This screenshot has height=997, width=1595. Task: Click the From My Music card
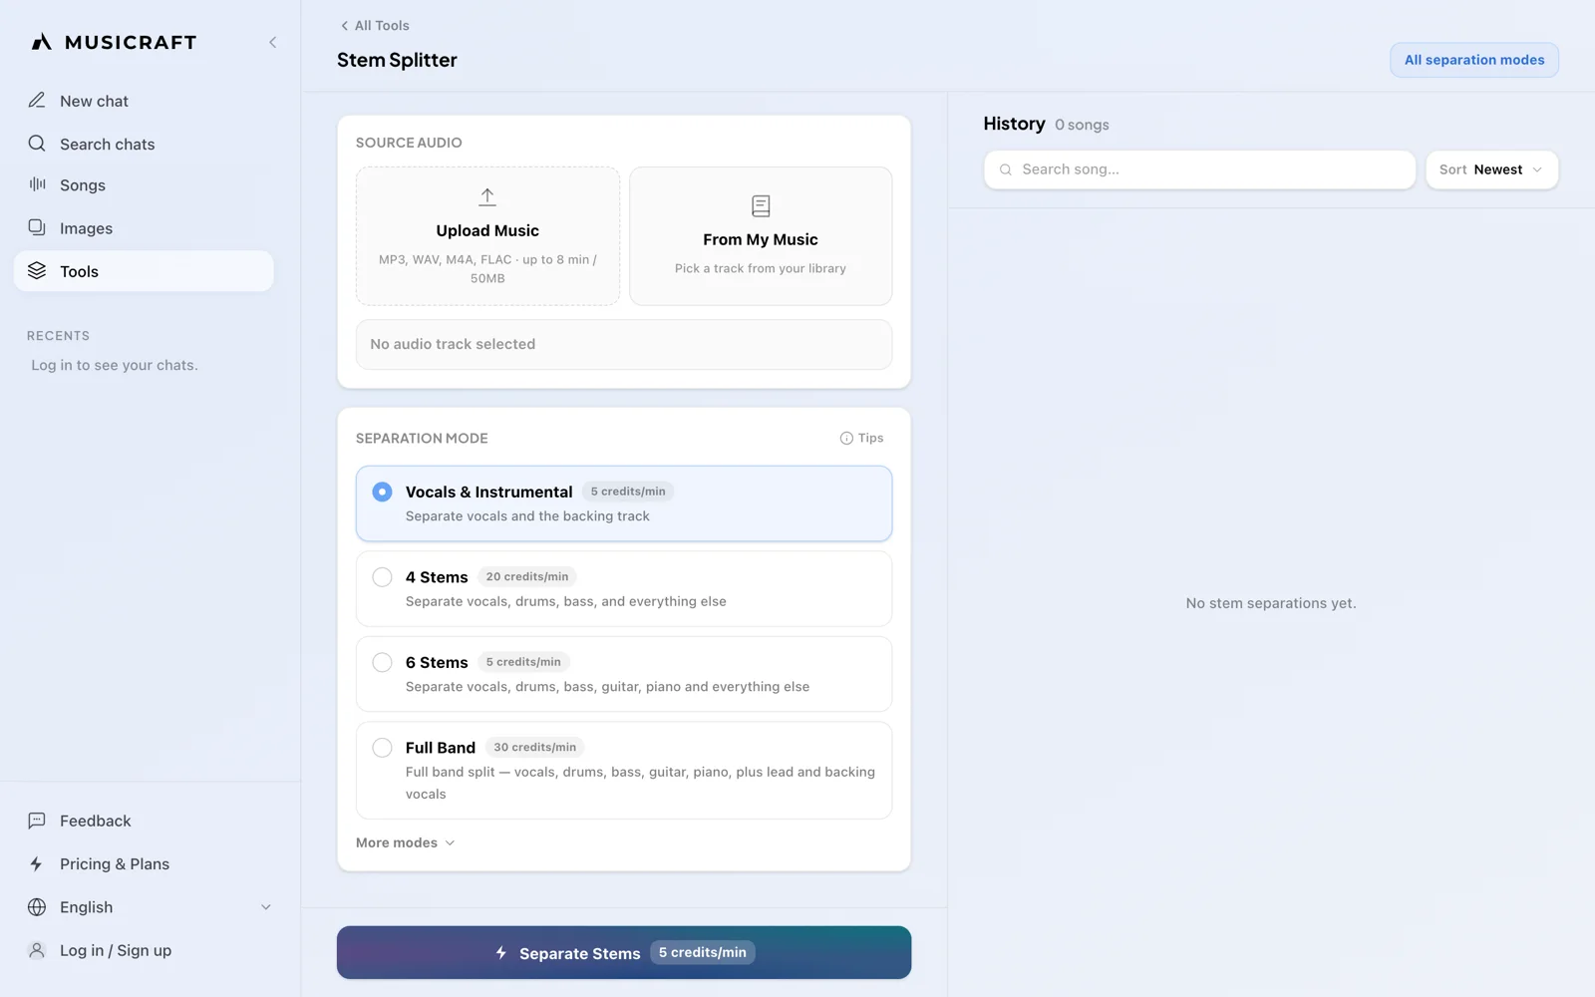tap(761, 236)
